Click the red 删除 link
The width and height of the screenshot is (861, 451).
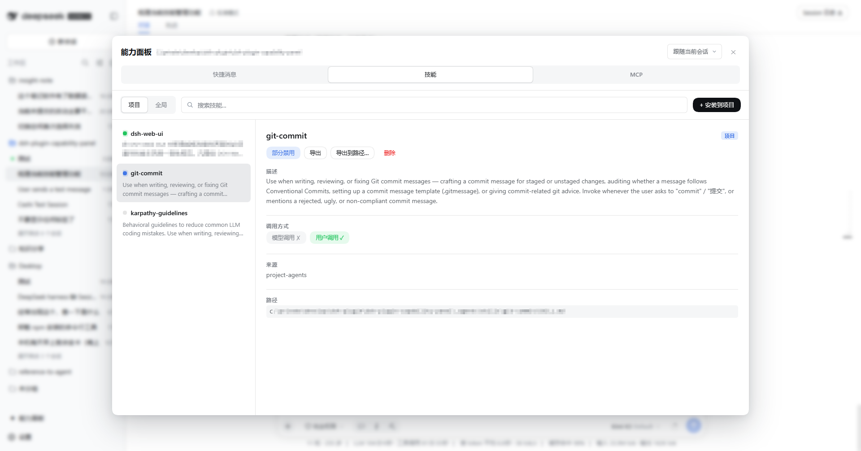click(390, 153)
